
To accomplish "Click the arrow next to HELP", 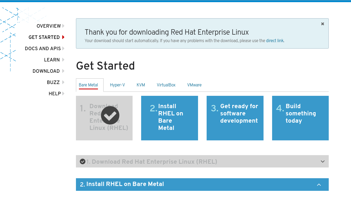I will tap(63, 94).
